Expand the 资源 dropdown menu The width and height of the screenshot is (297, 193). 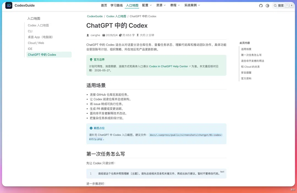[x=161, y=5]
